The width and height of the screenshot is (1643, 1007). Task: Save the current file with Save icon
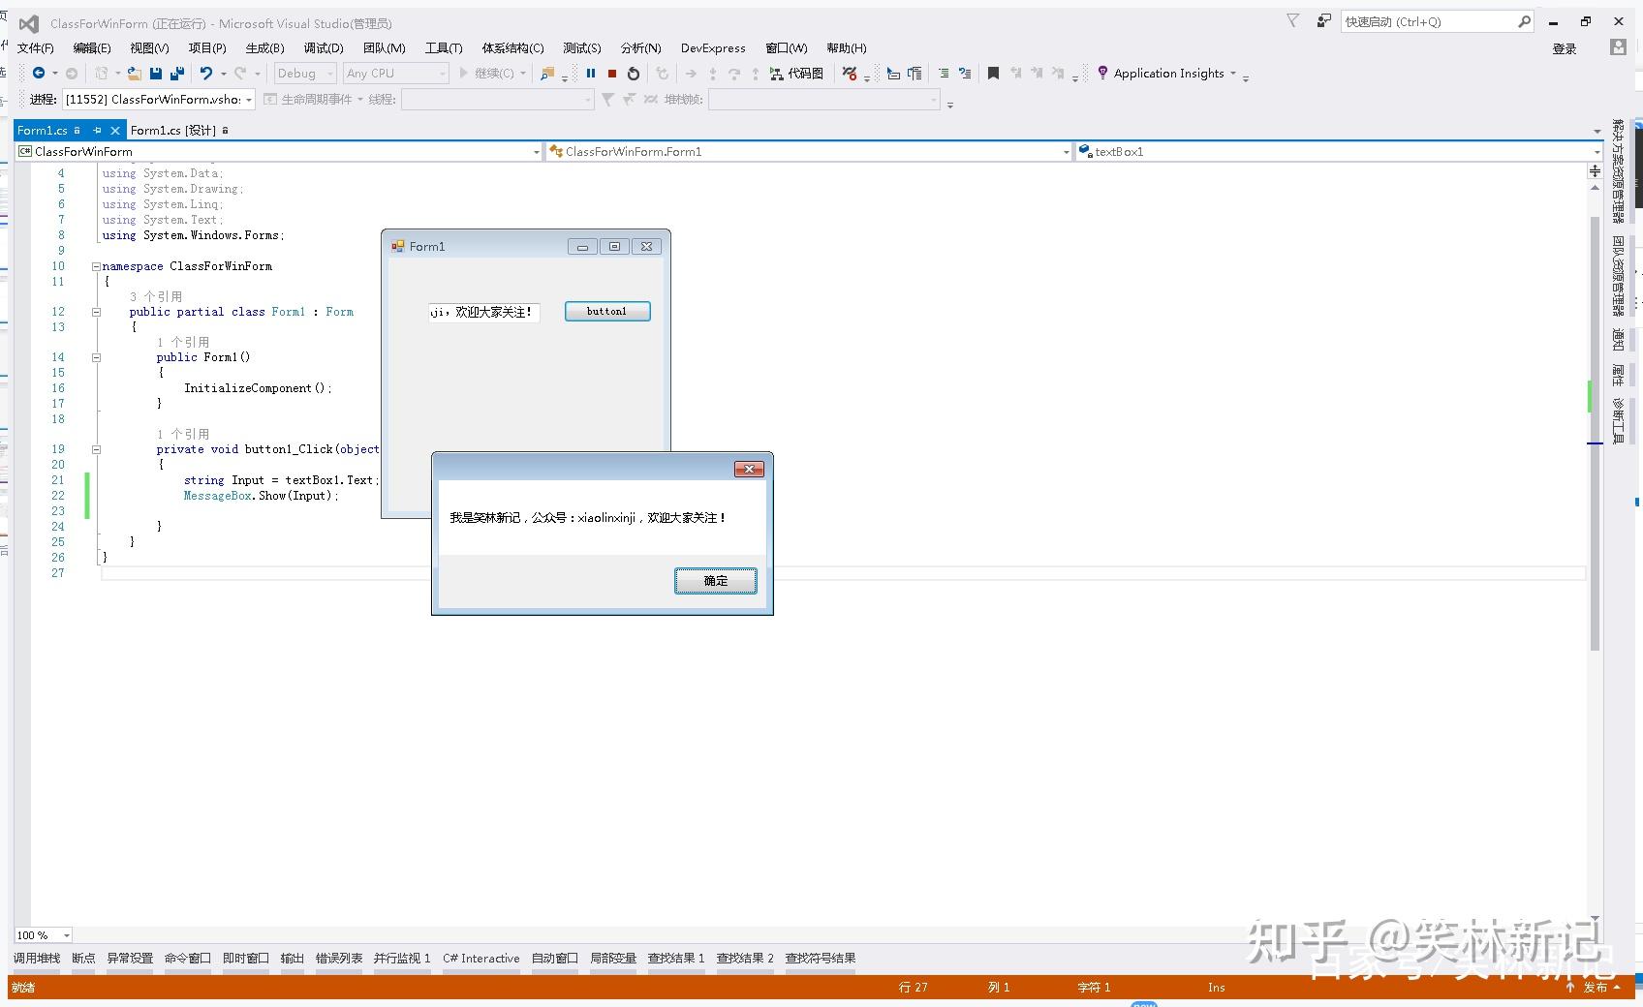[156, 74]
